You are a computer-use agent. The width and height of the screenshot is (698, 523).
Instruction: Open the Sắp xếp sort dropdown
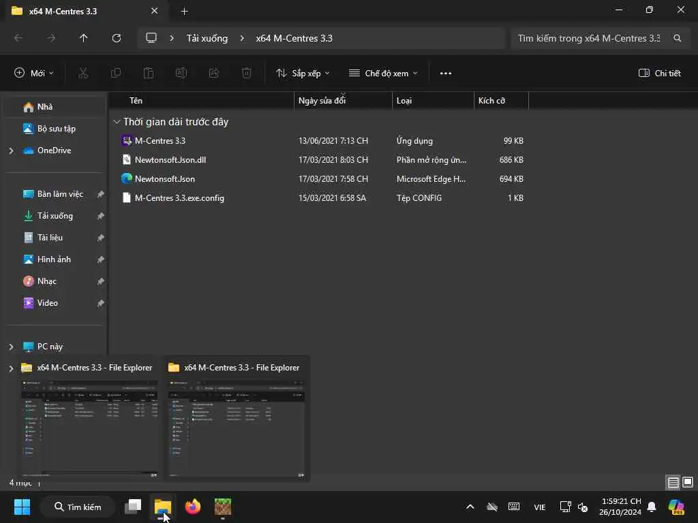[303, 74]
